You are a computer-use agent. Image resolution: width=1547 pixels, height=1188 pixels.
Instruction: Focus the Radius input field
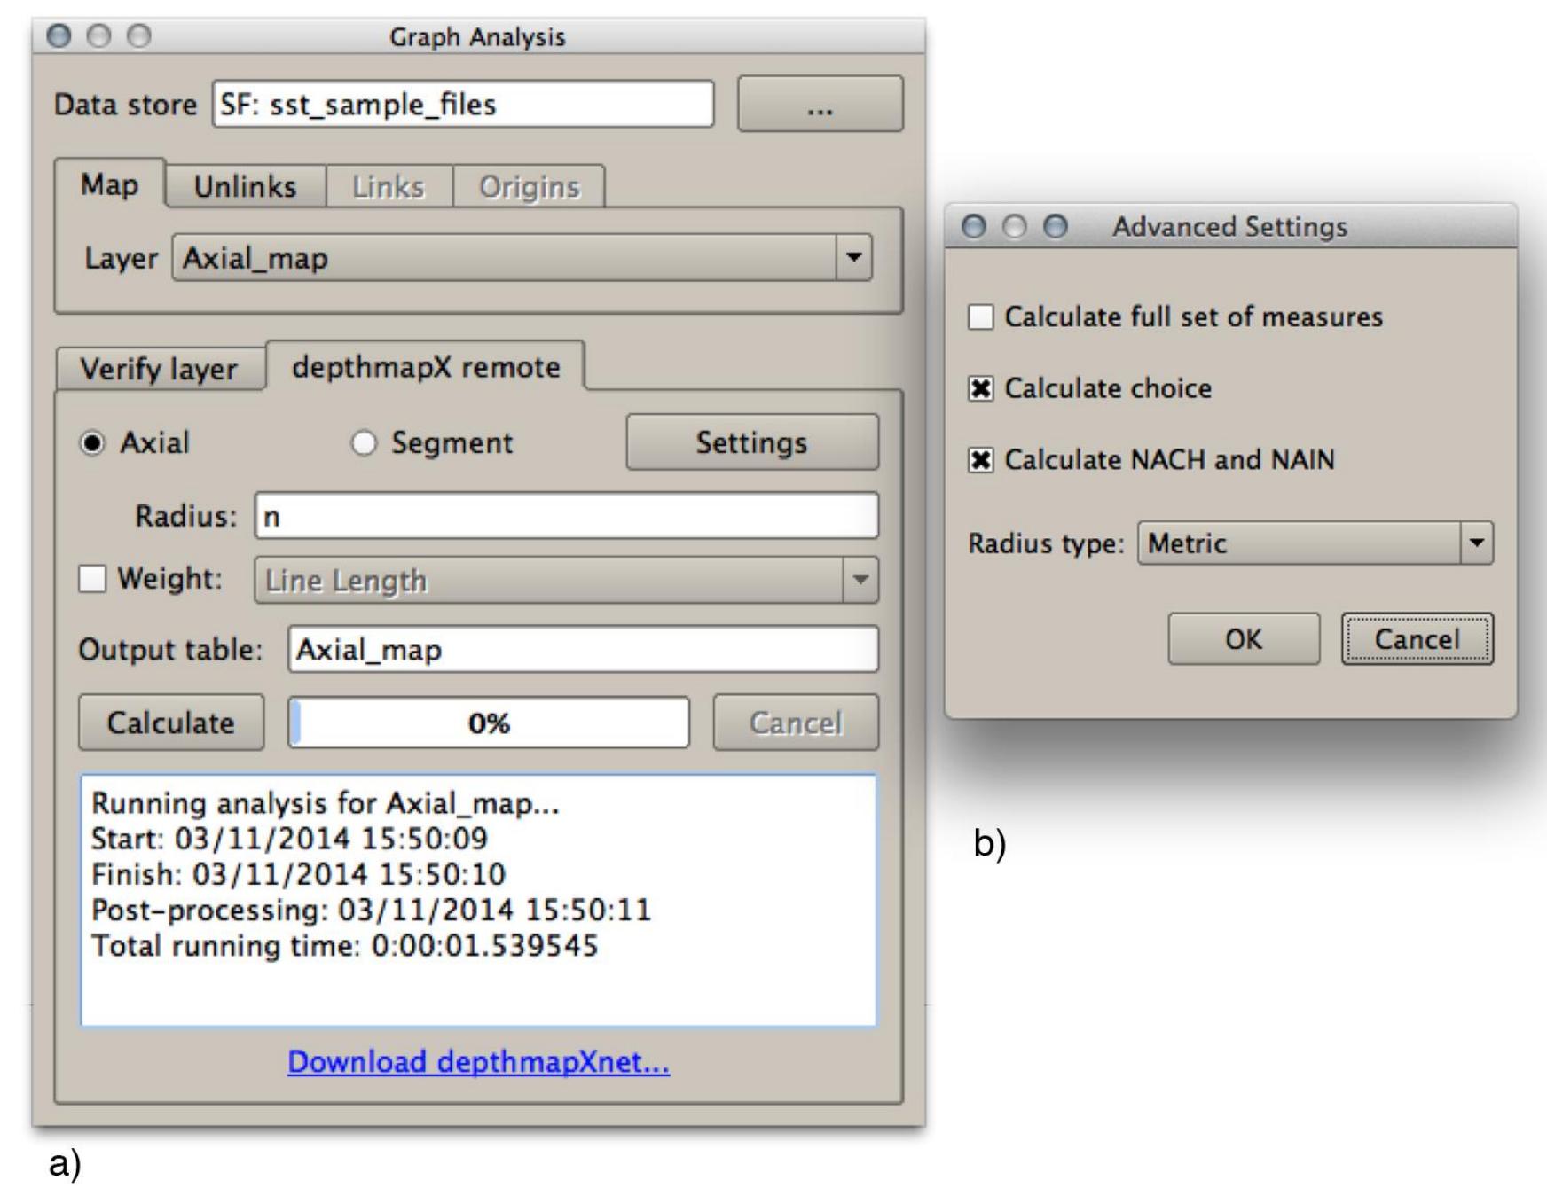coord(567,516)
